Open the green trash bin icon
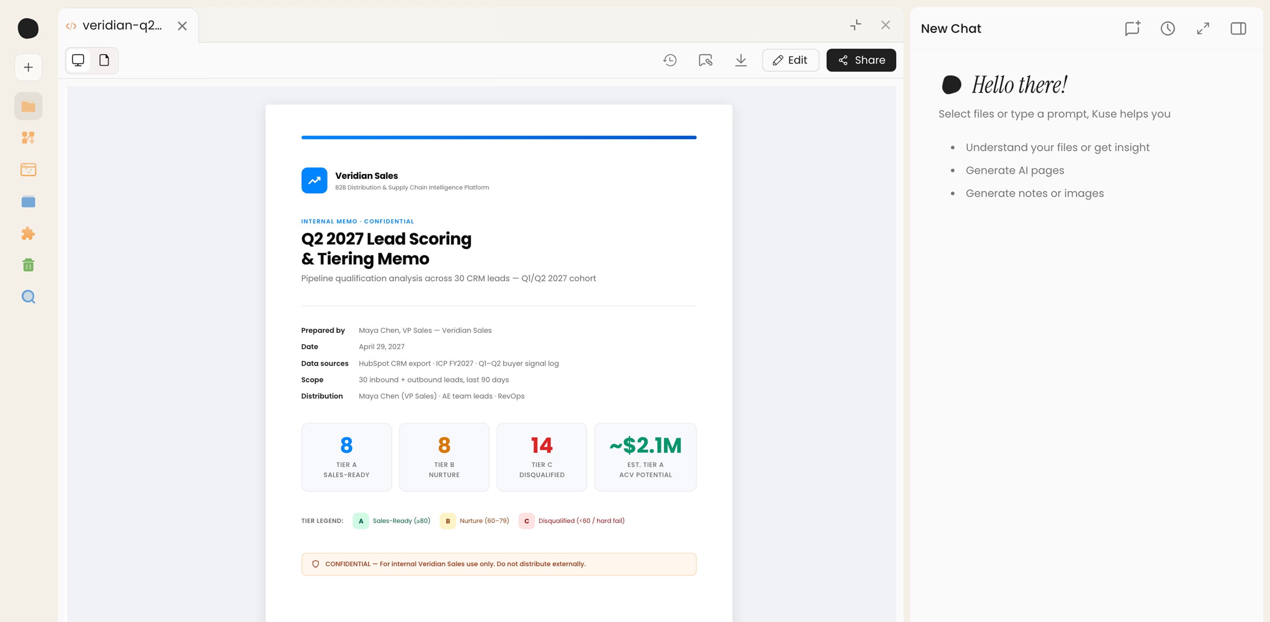1270x622 pixels. pyautogui.click(x=28, y=265)
